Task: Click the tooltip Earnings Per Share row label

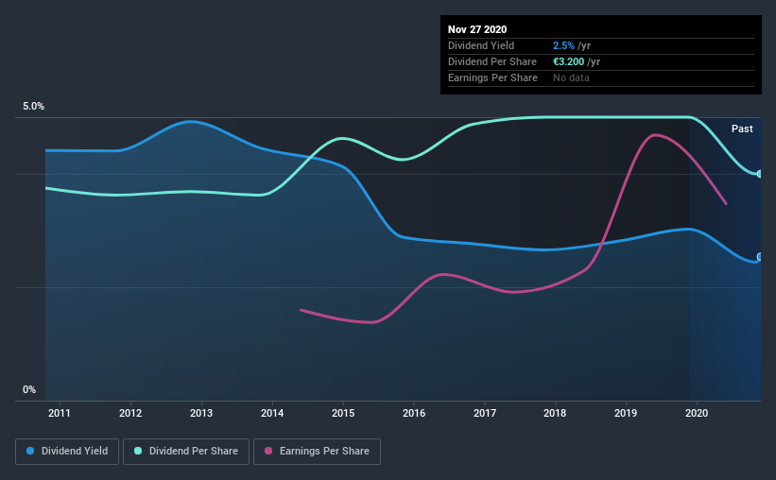Action: 492,77
